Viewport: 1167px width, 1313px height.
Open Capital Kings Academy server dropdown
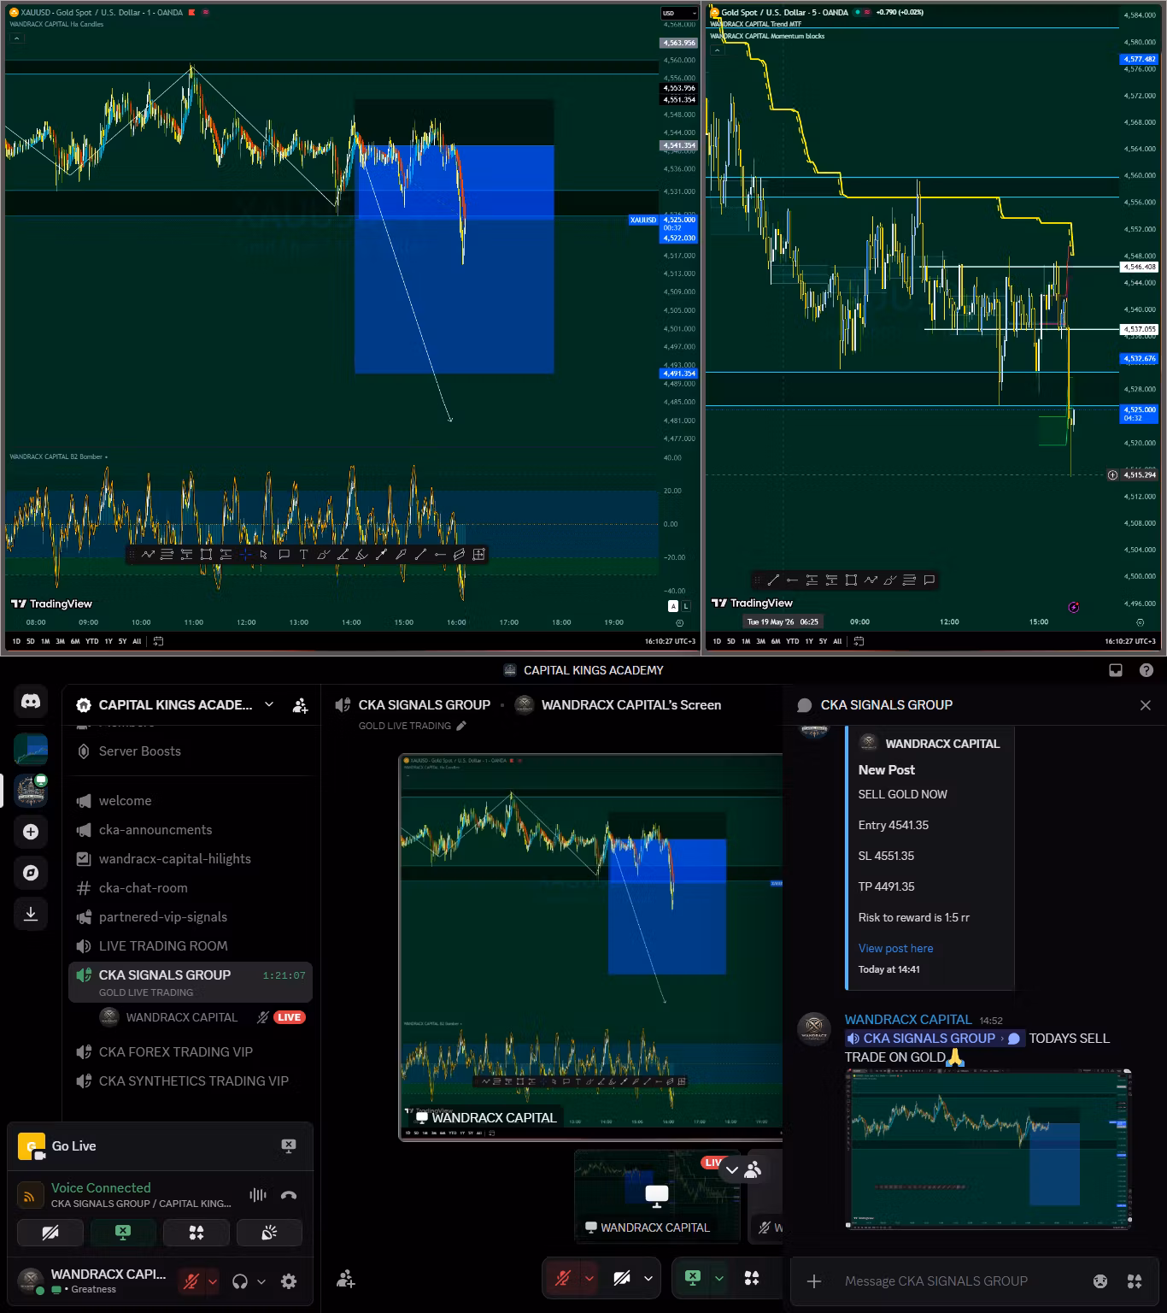click(269, 704)
